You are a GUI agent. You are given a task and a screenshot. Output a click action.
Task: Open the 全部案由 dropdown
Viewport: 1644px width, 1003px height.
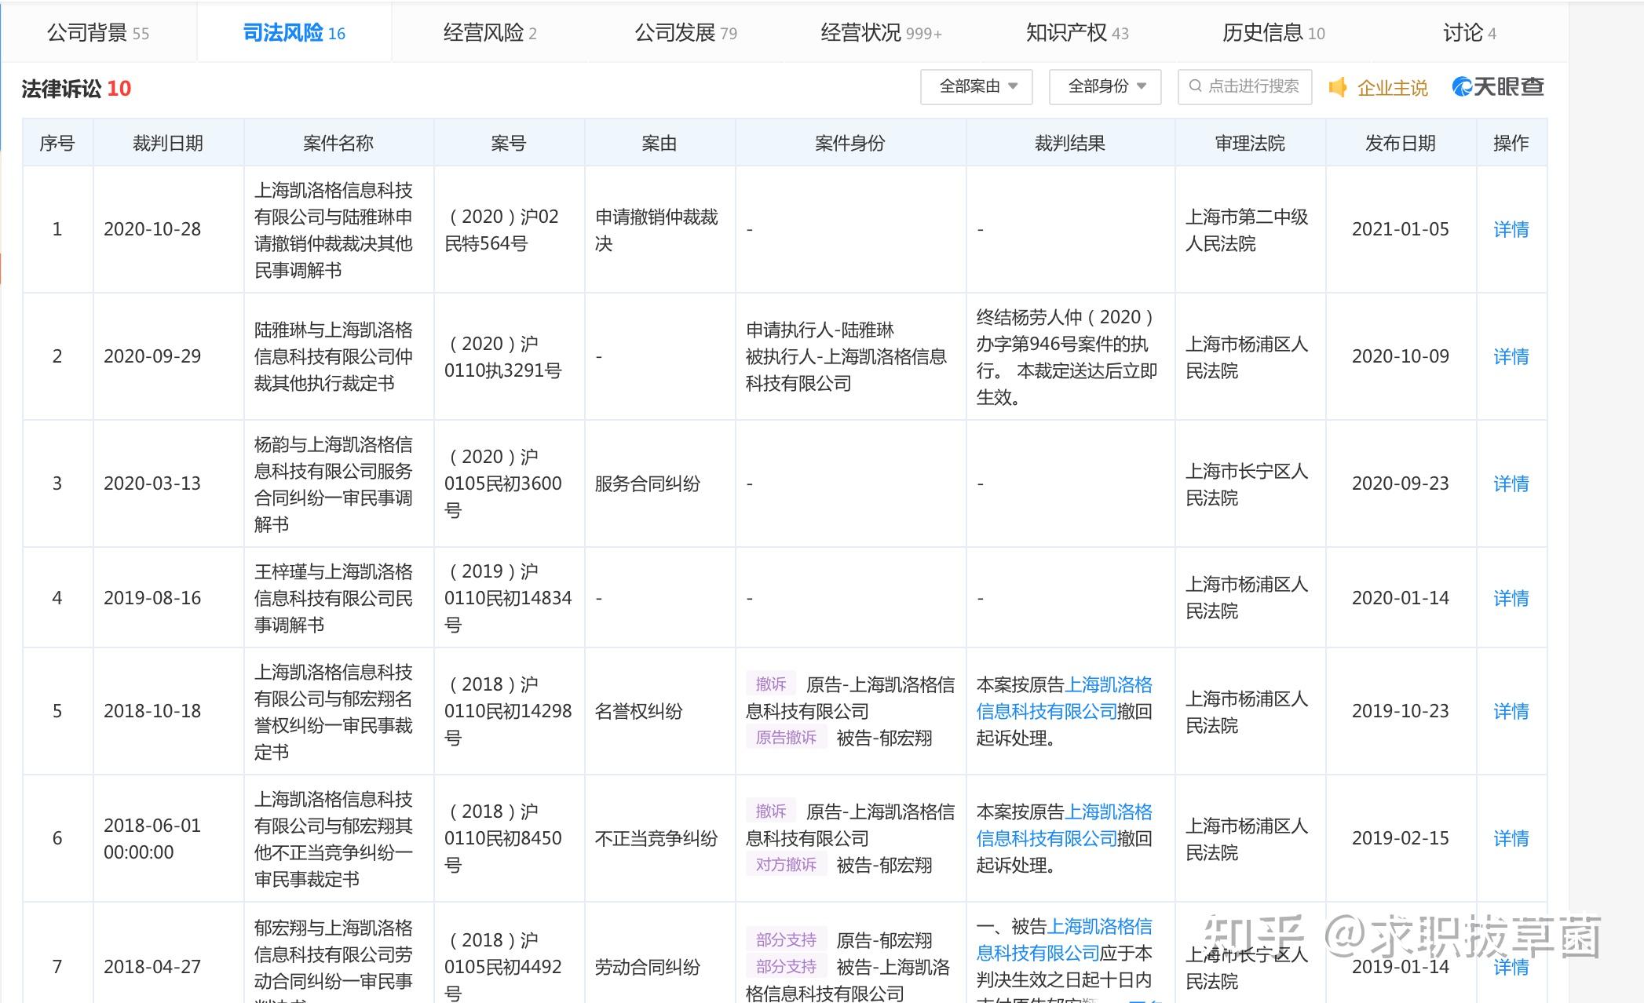pos(977,86)
